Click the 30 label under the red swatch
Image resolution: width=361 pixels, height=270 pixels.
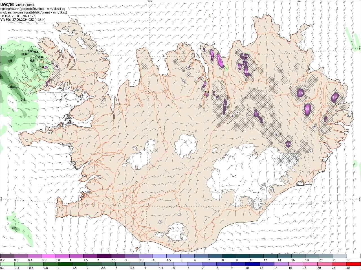coord(348,268)
